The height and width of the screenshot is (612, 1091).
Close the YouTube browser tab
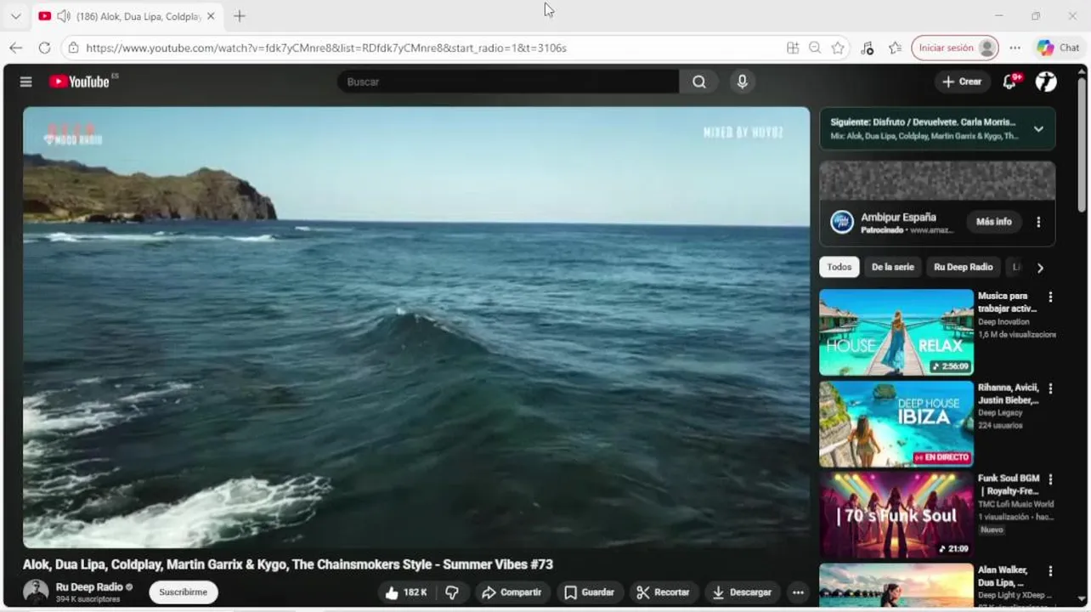point(211,15)
